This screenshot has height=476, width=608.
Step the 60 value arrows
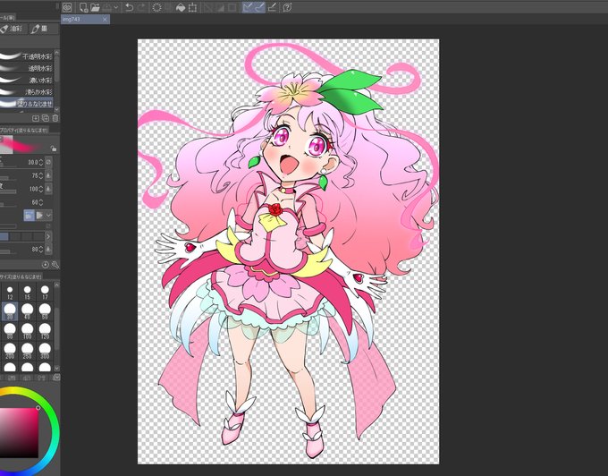click(x=41, y=202)
